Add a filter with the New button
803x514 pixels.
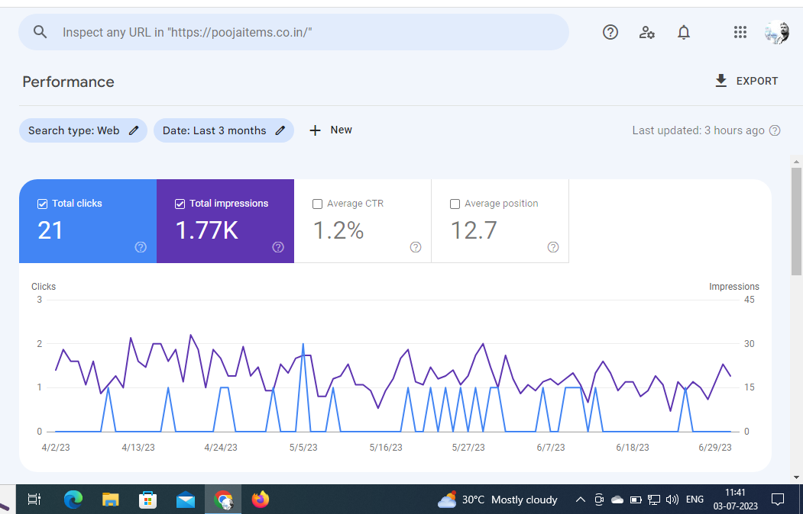click(330, 130)
